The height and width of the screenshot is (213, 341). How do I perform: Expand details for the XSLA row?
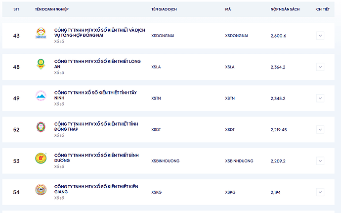pos(320,67)
